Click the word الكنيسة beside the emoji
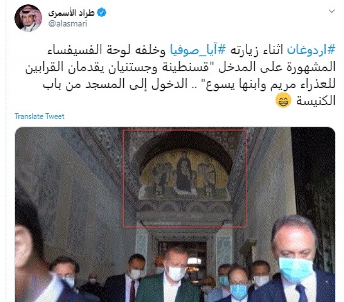This screenshot has height=302, width=344. pyautogui.click(x=315, y=101)
